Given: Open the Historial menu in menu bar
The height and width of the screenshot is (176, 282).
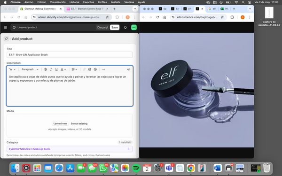Looking at the screenshot, I should (x=74, y=2).
